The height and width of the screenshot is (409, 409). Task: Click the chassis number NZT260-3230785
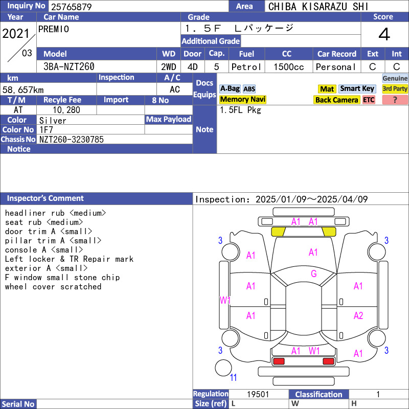coord(72,139)
